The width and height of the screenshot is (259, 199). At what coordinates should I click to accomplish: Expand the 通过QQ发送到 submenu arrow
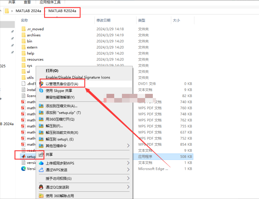[x=128, y=187]
